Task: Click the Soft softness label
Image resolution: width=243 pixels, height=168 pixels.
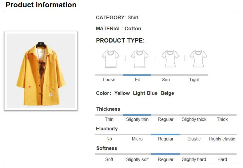Action: pyautogui.click(x=109, y=159)
